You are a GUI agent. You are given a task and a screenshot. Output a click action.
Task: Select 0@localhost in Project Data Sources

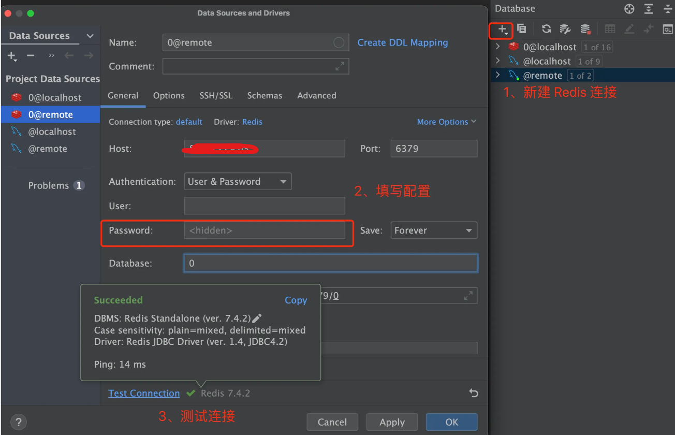tap(50, 97)
